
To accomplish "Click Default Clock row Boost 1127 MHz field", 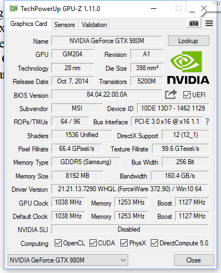I will (x=192, y=216).
